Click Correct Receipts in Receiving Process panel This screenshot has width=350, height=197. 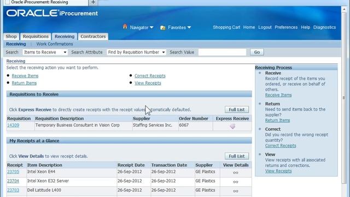tap(281, 146)
